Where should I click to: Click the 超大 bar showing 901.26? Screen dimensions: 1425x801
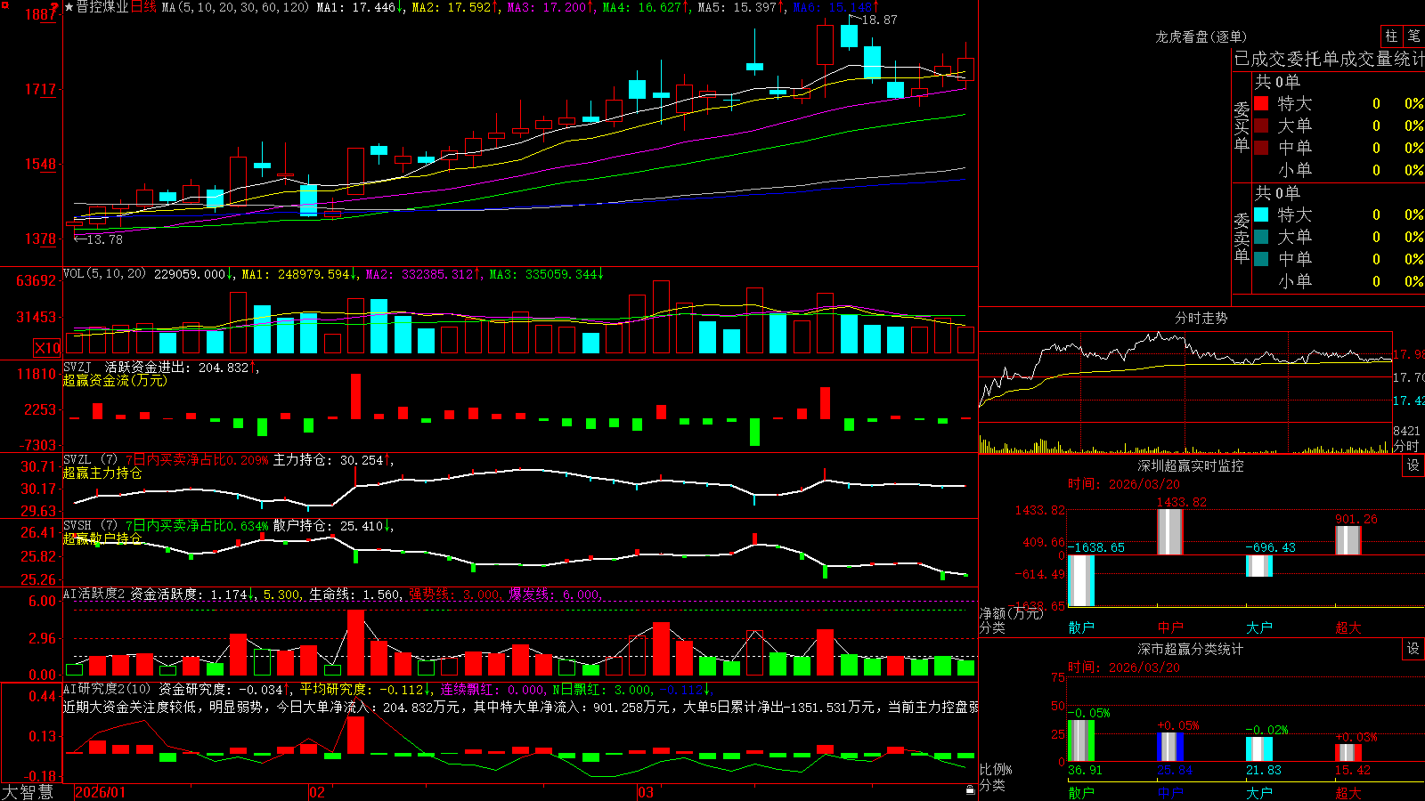(x=1348, y=540)
